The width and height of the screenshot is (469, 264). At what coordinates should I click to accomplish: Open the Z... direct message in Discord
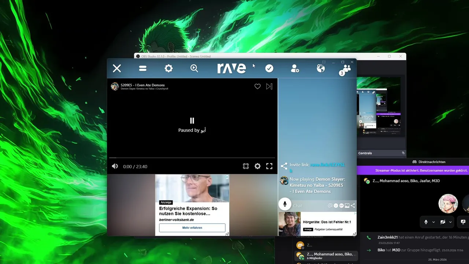[x=325, y=245]
